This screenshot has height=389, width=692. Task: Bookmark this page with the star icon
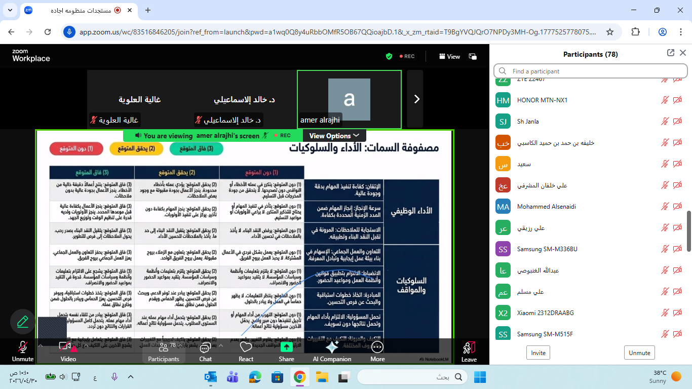click(x=610, y=32)
